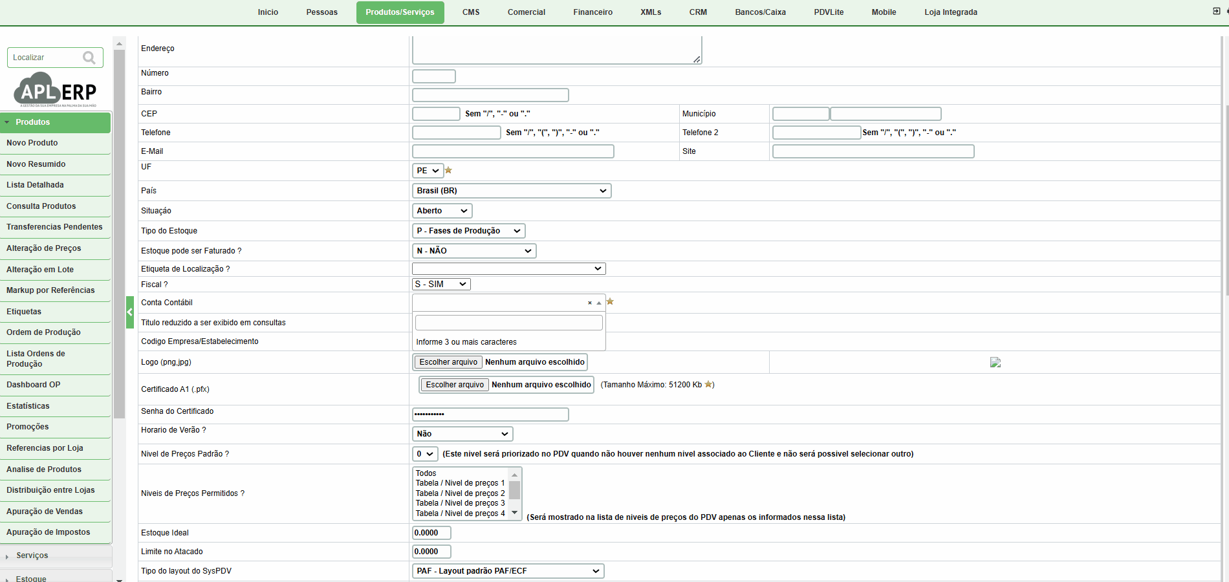Click the APL ERP logo

click(x=56, y=90)
